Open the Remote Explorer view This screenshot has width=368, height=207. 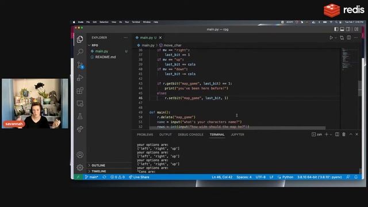point(80,103)
